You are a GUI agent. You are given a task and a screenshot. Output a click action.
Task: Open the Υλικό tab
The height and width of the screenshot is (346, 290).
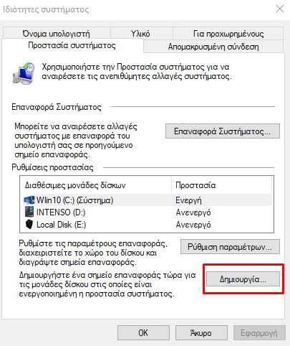tap(140, 33)
